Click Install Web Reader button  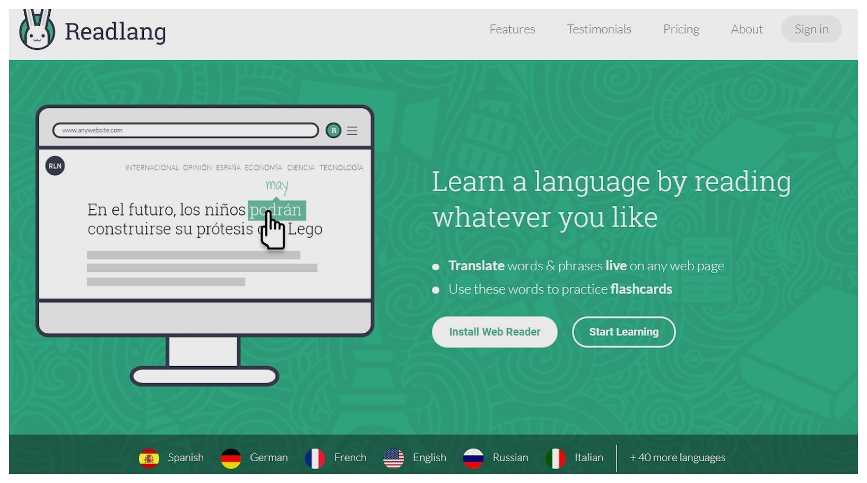495,332
